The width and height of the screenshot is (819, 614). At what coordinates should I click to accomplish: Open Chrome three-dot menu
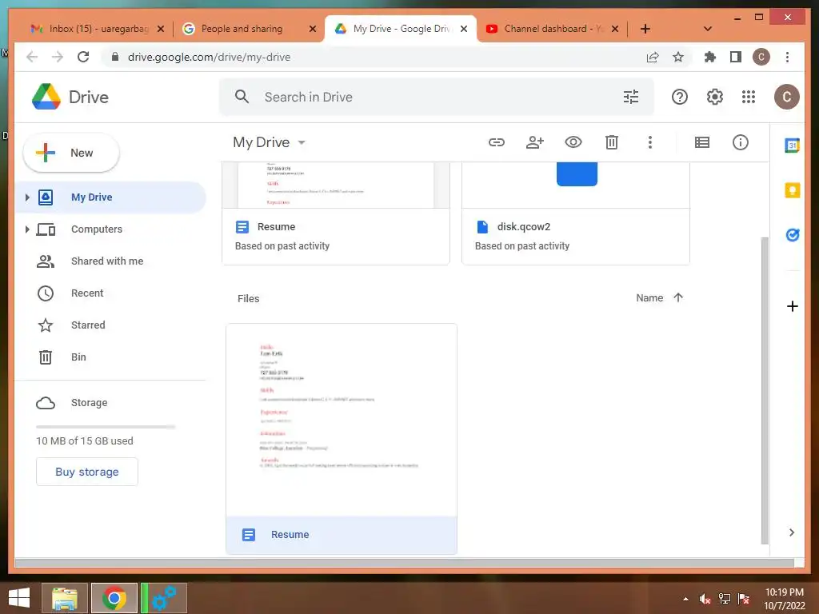point(787,57)
